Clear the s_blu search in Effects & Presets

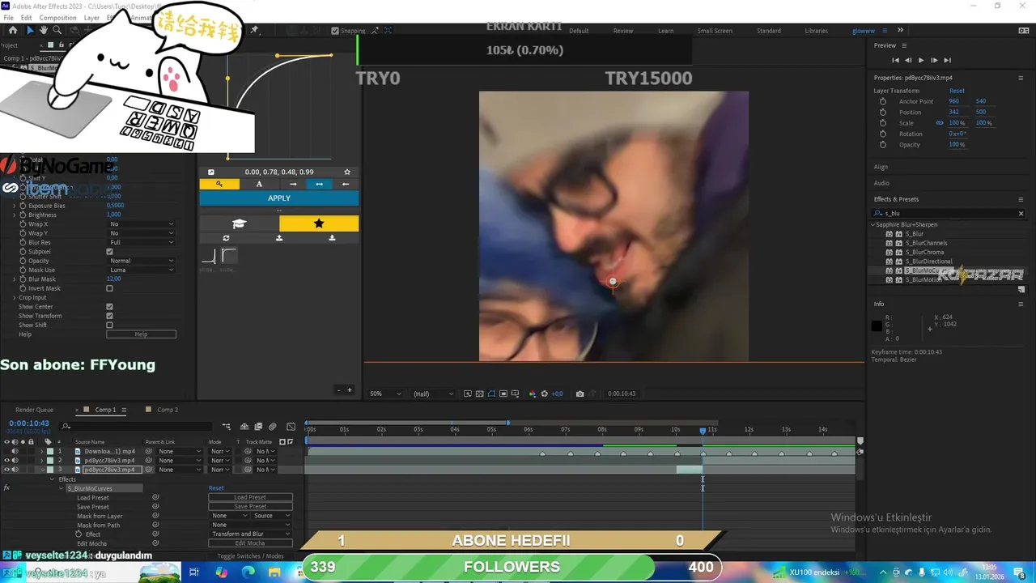pyautogui.click(x=1021, y=214)
